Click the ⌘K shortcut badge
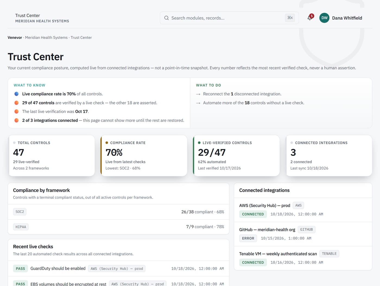This screenshot has height=286, width=380. tap(290, 18)
